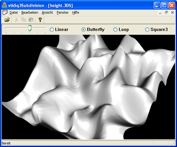Open the Bearbeiten menu
Viewport: 177px width, 147px height.
pos(30,12)
